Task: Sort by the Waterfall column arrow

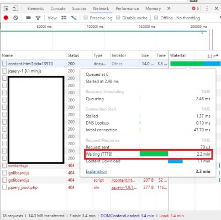Action: 217,55
